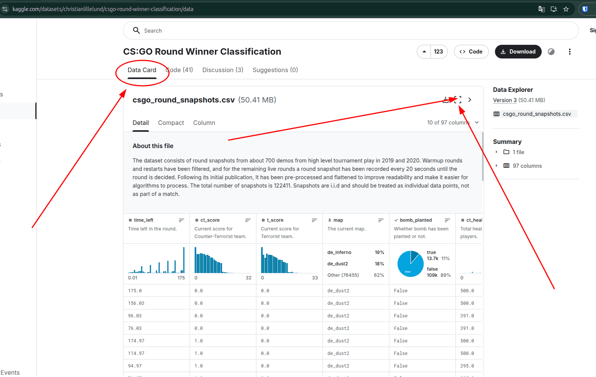Select the Detail view tab
The width and height of the screenshot is (596, 377).
click(x=141, y=123)
